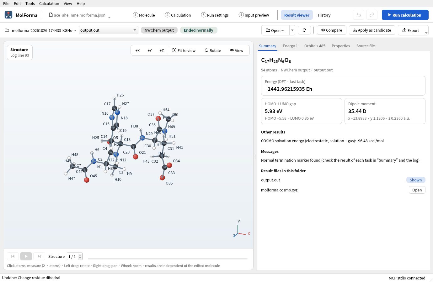Screen dimensions: 433x282
Task: Open the History view
Action: click(324, 15)
